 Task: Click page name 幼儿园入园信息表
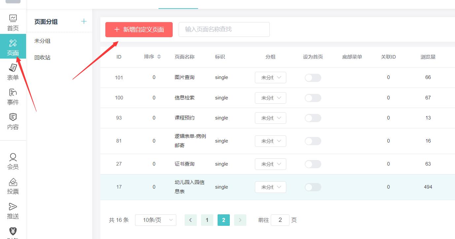click(x=190, y=187)
